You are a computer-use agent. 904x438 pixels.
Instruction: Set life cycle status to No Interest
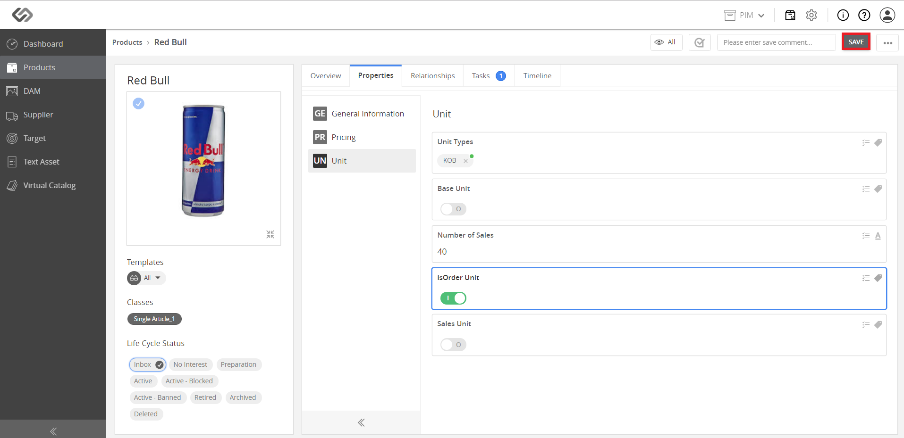(x=190, y=364)
